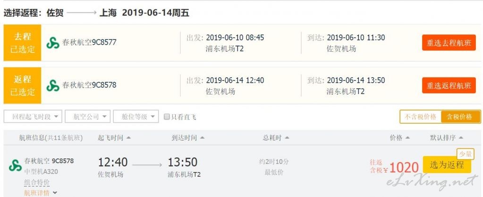
Task: Open 航空公司 filter dropdown
Action: pyautogui.click(x=87, y=117)
